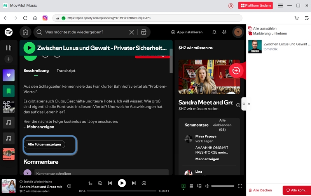Open the home page via toolbar house icon
The image size is (311, 196).
point(35,18)
